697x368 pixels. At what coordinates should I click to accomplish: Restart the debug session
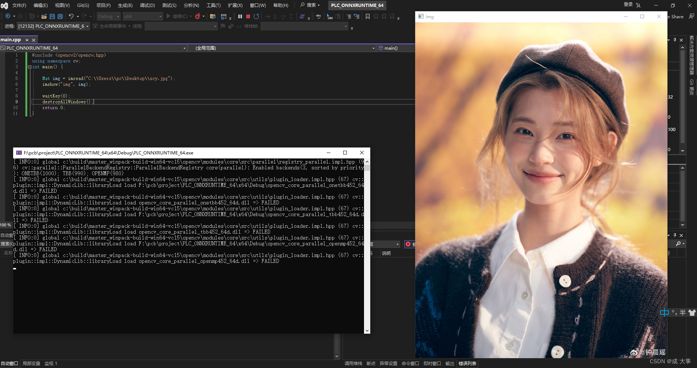256,16
